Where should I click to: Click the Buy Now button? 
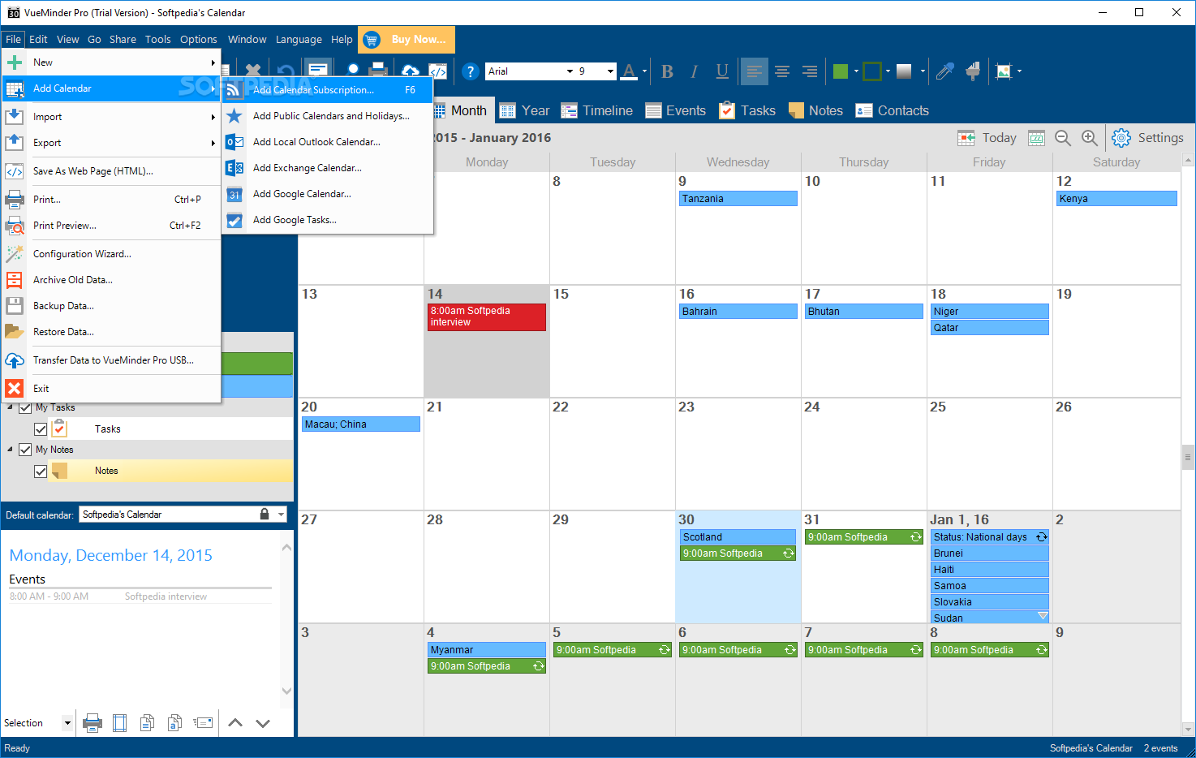[x=407, y=40]
